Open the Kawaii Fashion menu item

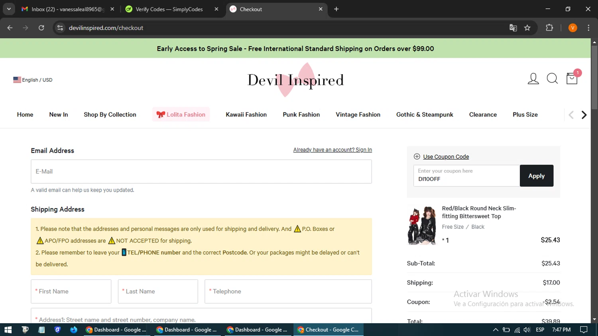click(x=246, y=115)
